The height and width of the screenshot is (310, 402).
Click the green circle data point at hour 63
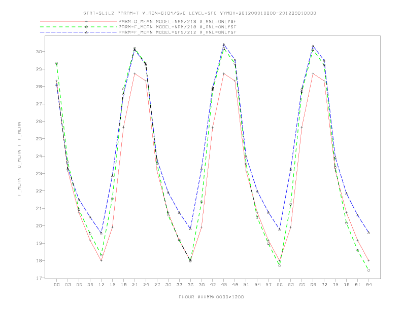[290, 204]
